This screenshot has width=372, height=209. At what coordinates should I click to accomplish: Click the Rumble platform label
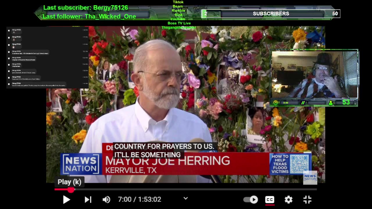[178, 10]
